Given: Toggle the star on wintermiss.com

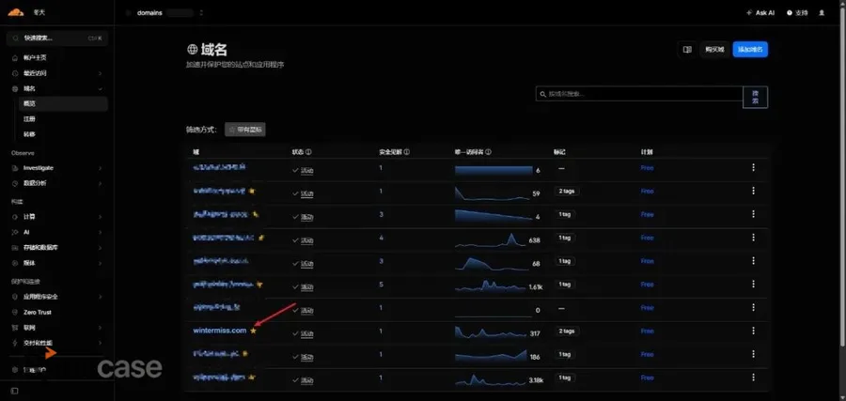Looking at the screenshot, I should click(253, 331).
